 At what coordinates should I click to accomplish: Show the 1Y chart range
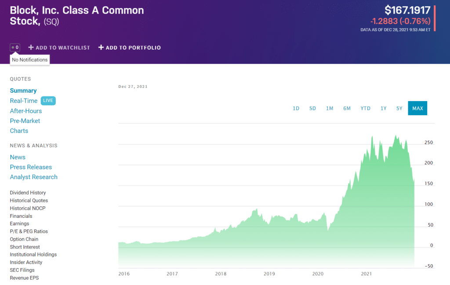tap(383, 108)
